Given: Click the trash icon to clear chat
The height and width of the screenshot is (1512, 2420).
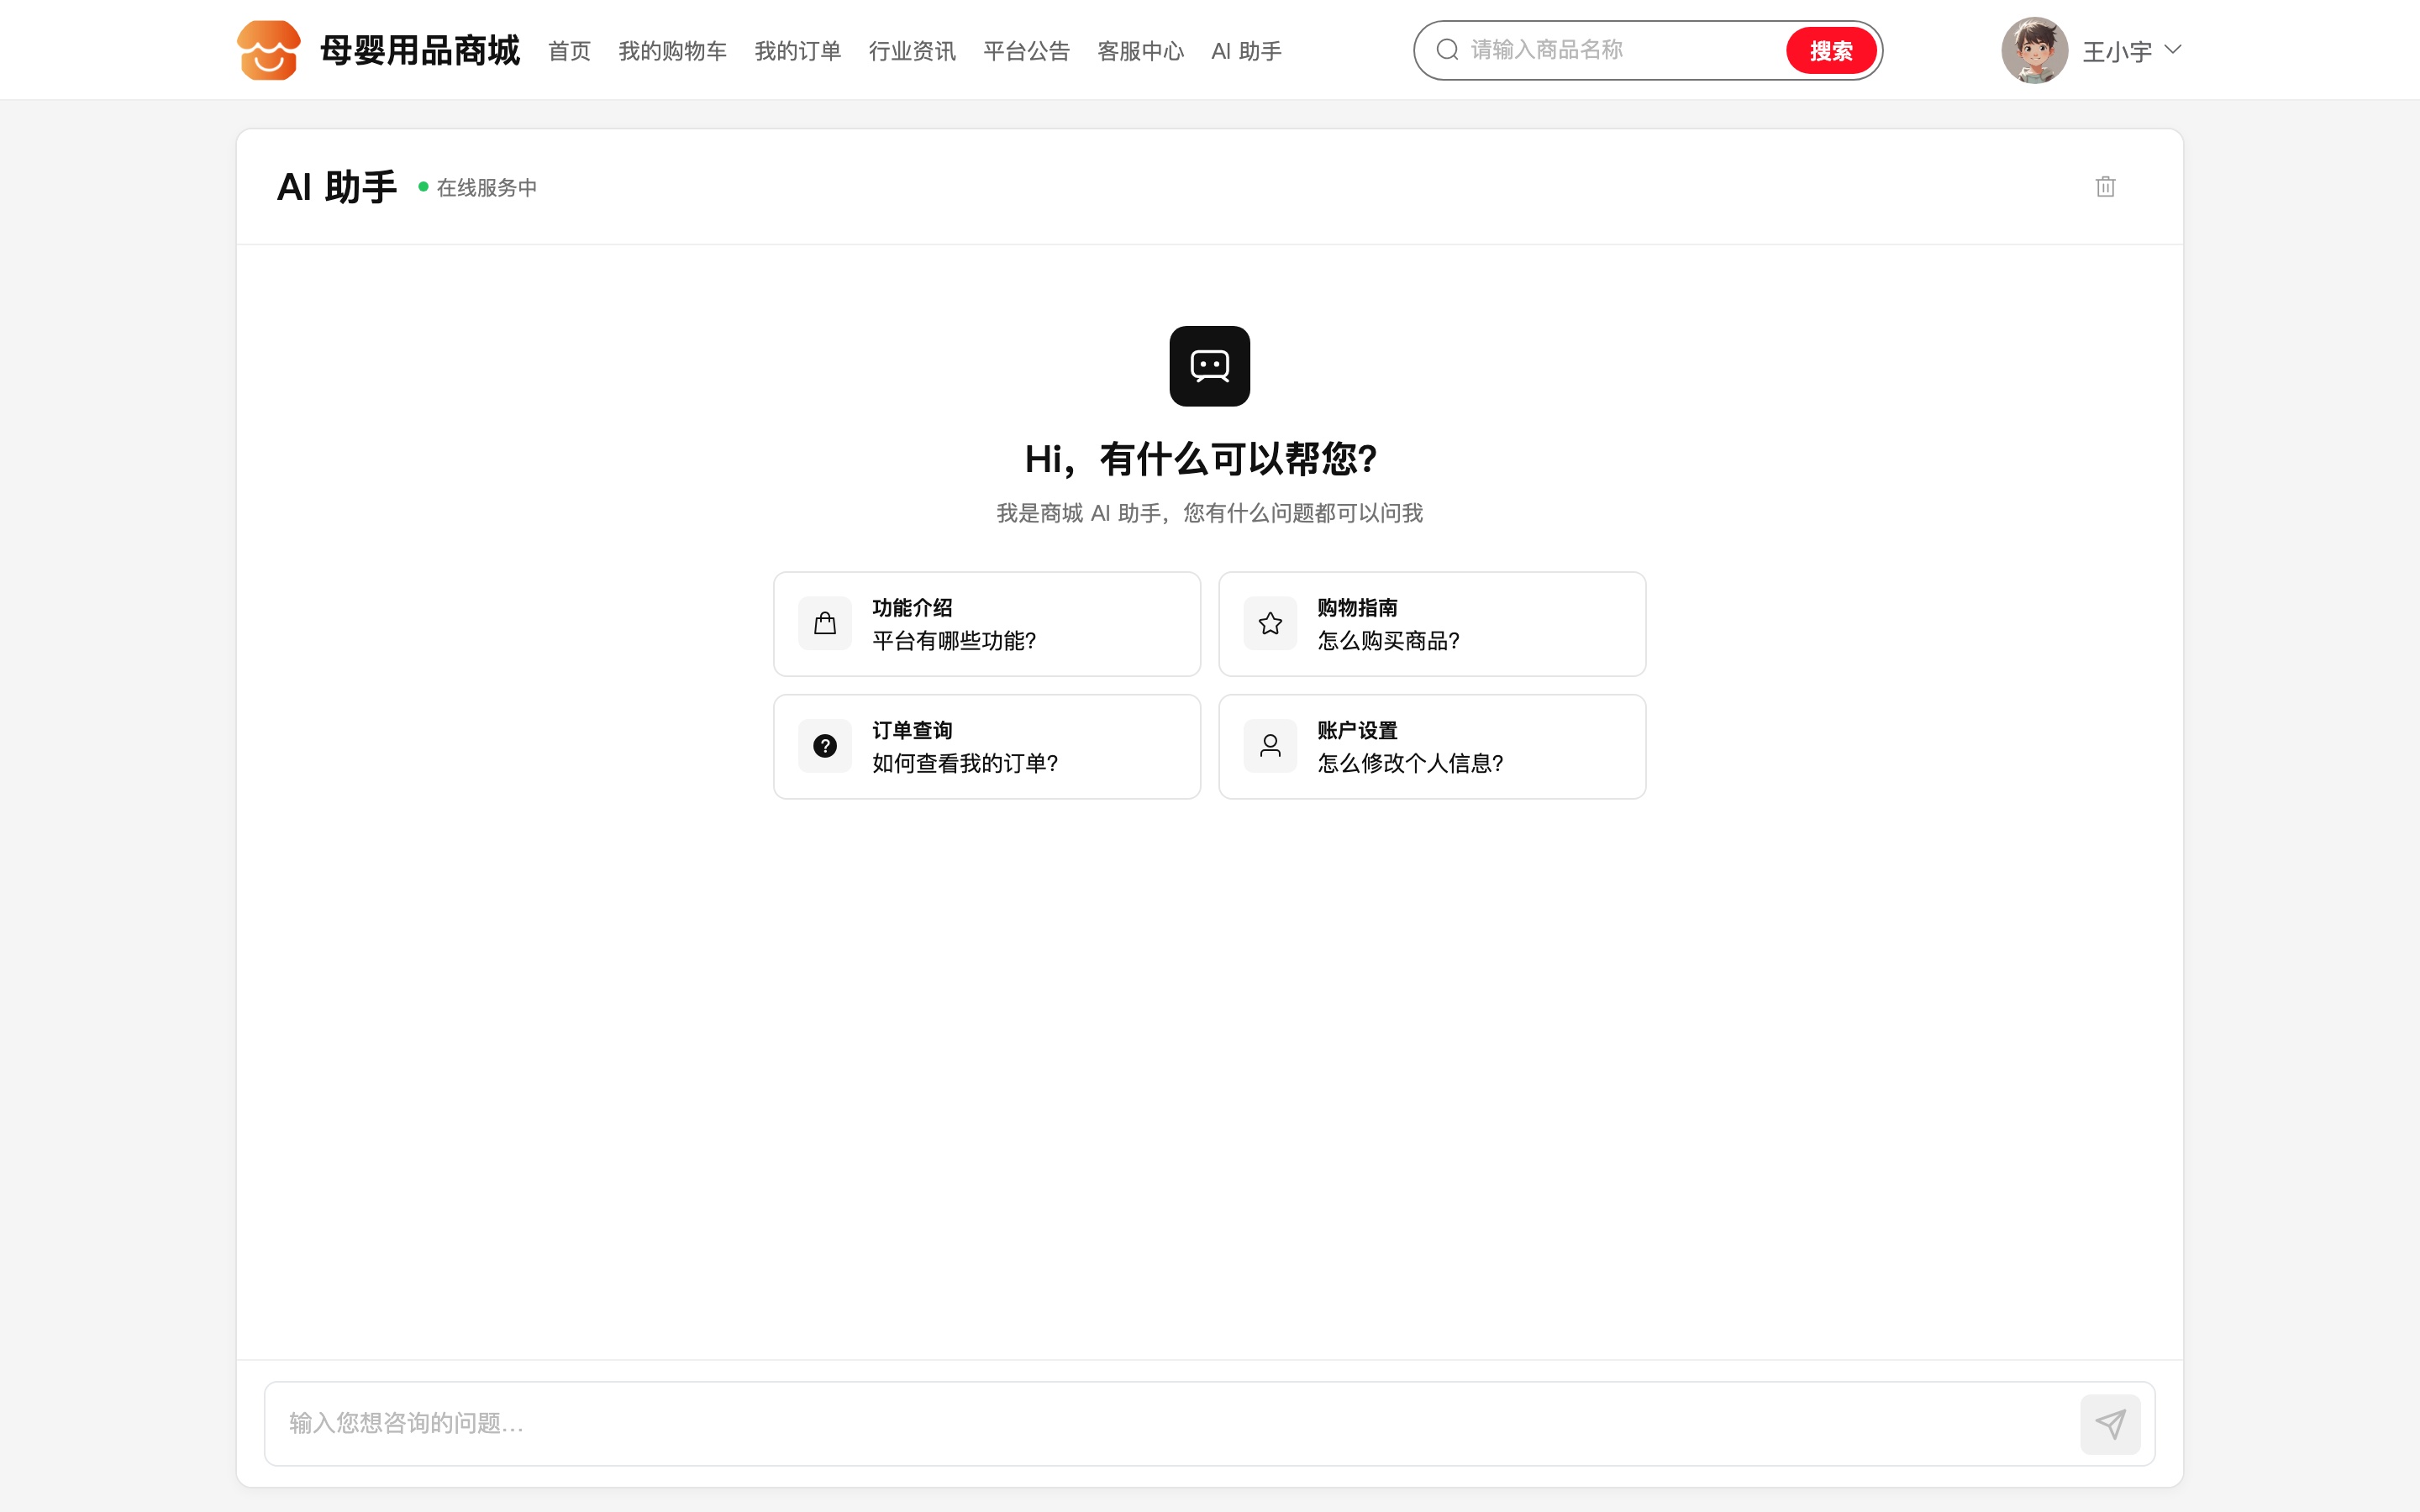Looking at the screenshot, I should click(2105, 187).
